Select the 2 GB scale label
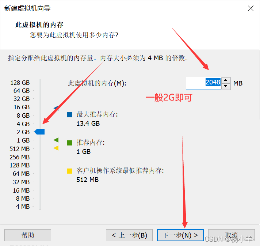Image resolution: width=260 pixels, height=246 pixels. click(23, 132)
